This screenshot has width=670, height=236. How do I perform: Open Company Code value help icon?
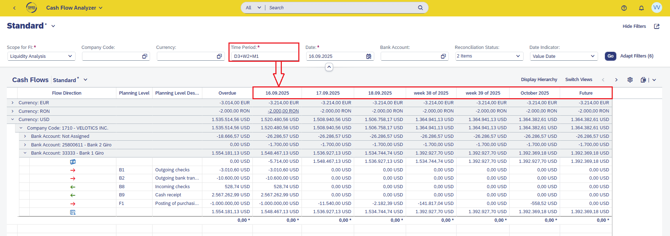tap(145, 56)
